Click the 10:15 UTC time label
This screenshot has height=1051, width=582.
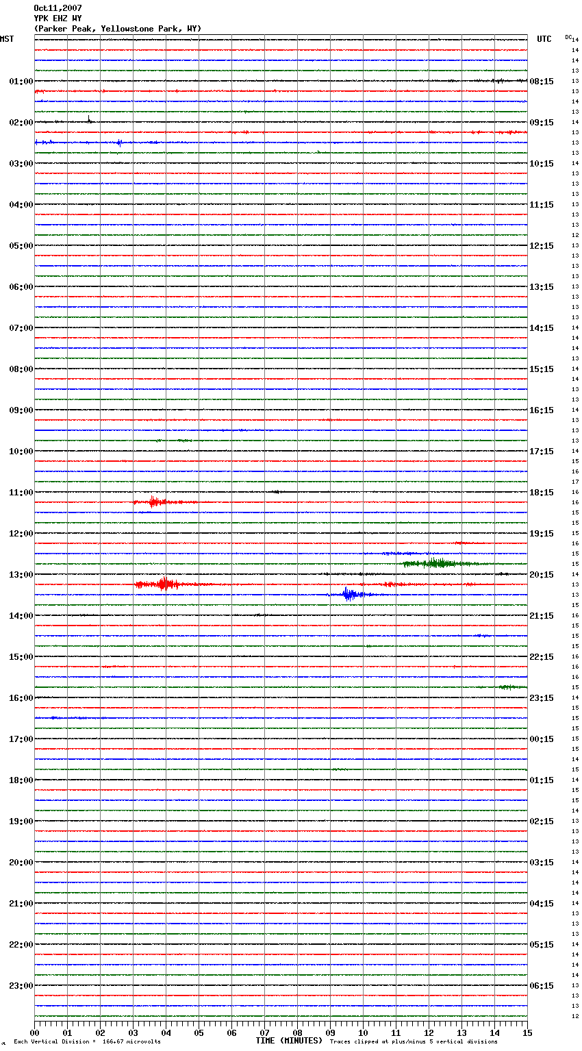click(x=542, y=164)
